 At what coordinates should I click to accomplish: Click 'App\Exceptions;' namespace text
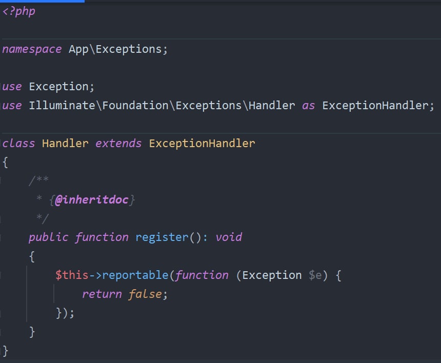[118, 49]
